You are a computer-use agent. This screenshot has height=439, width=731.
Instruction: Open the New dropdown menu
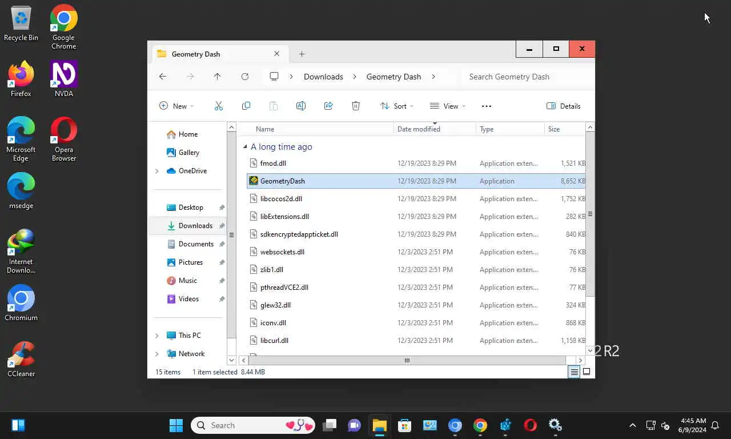pos(176,106)
